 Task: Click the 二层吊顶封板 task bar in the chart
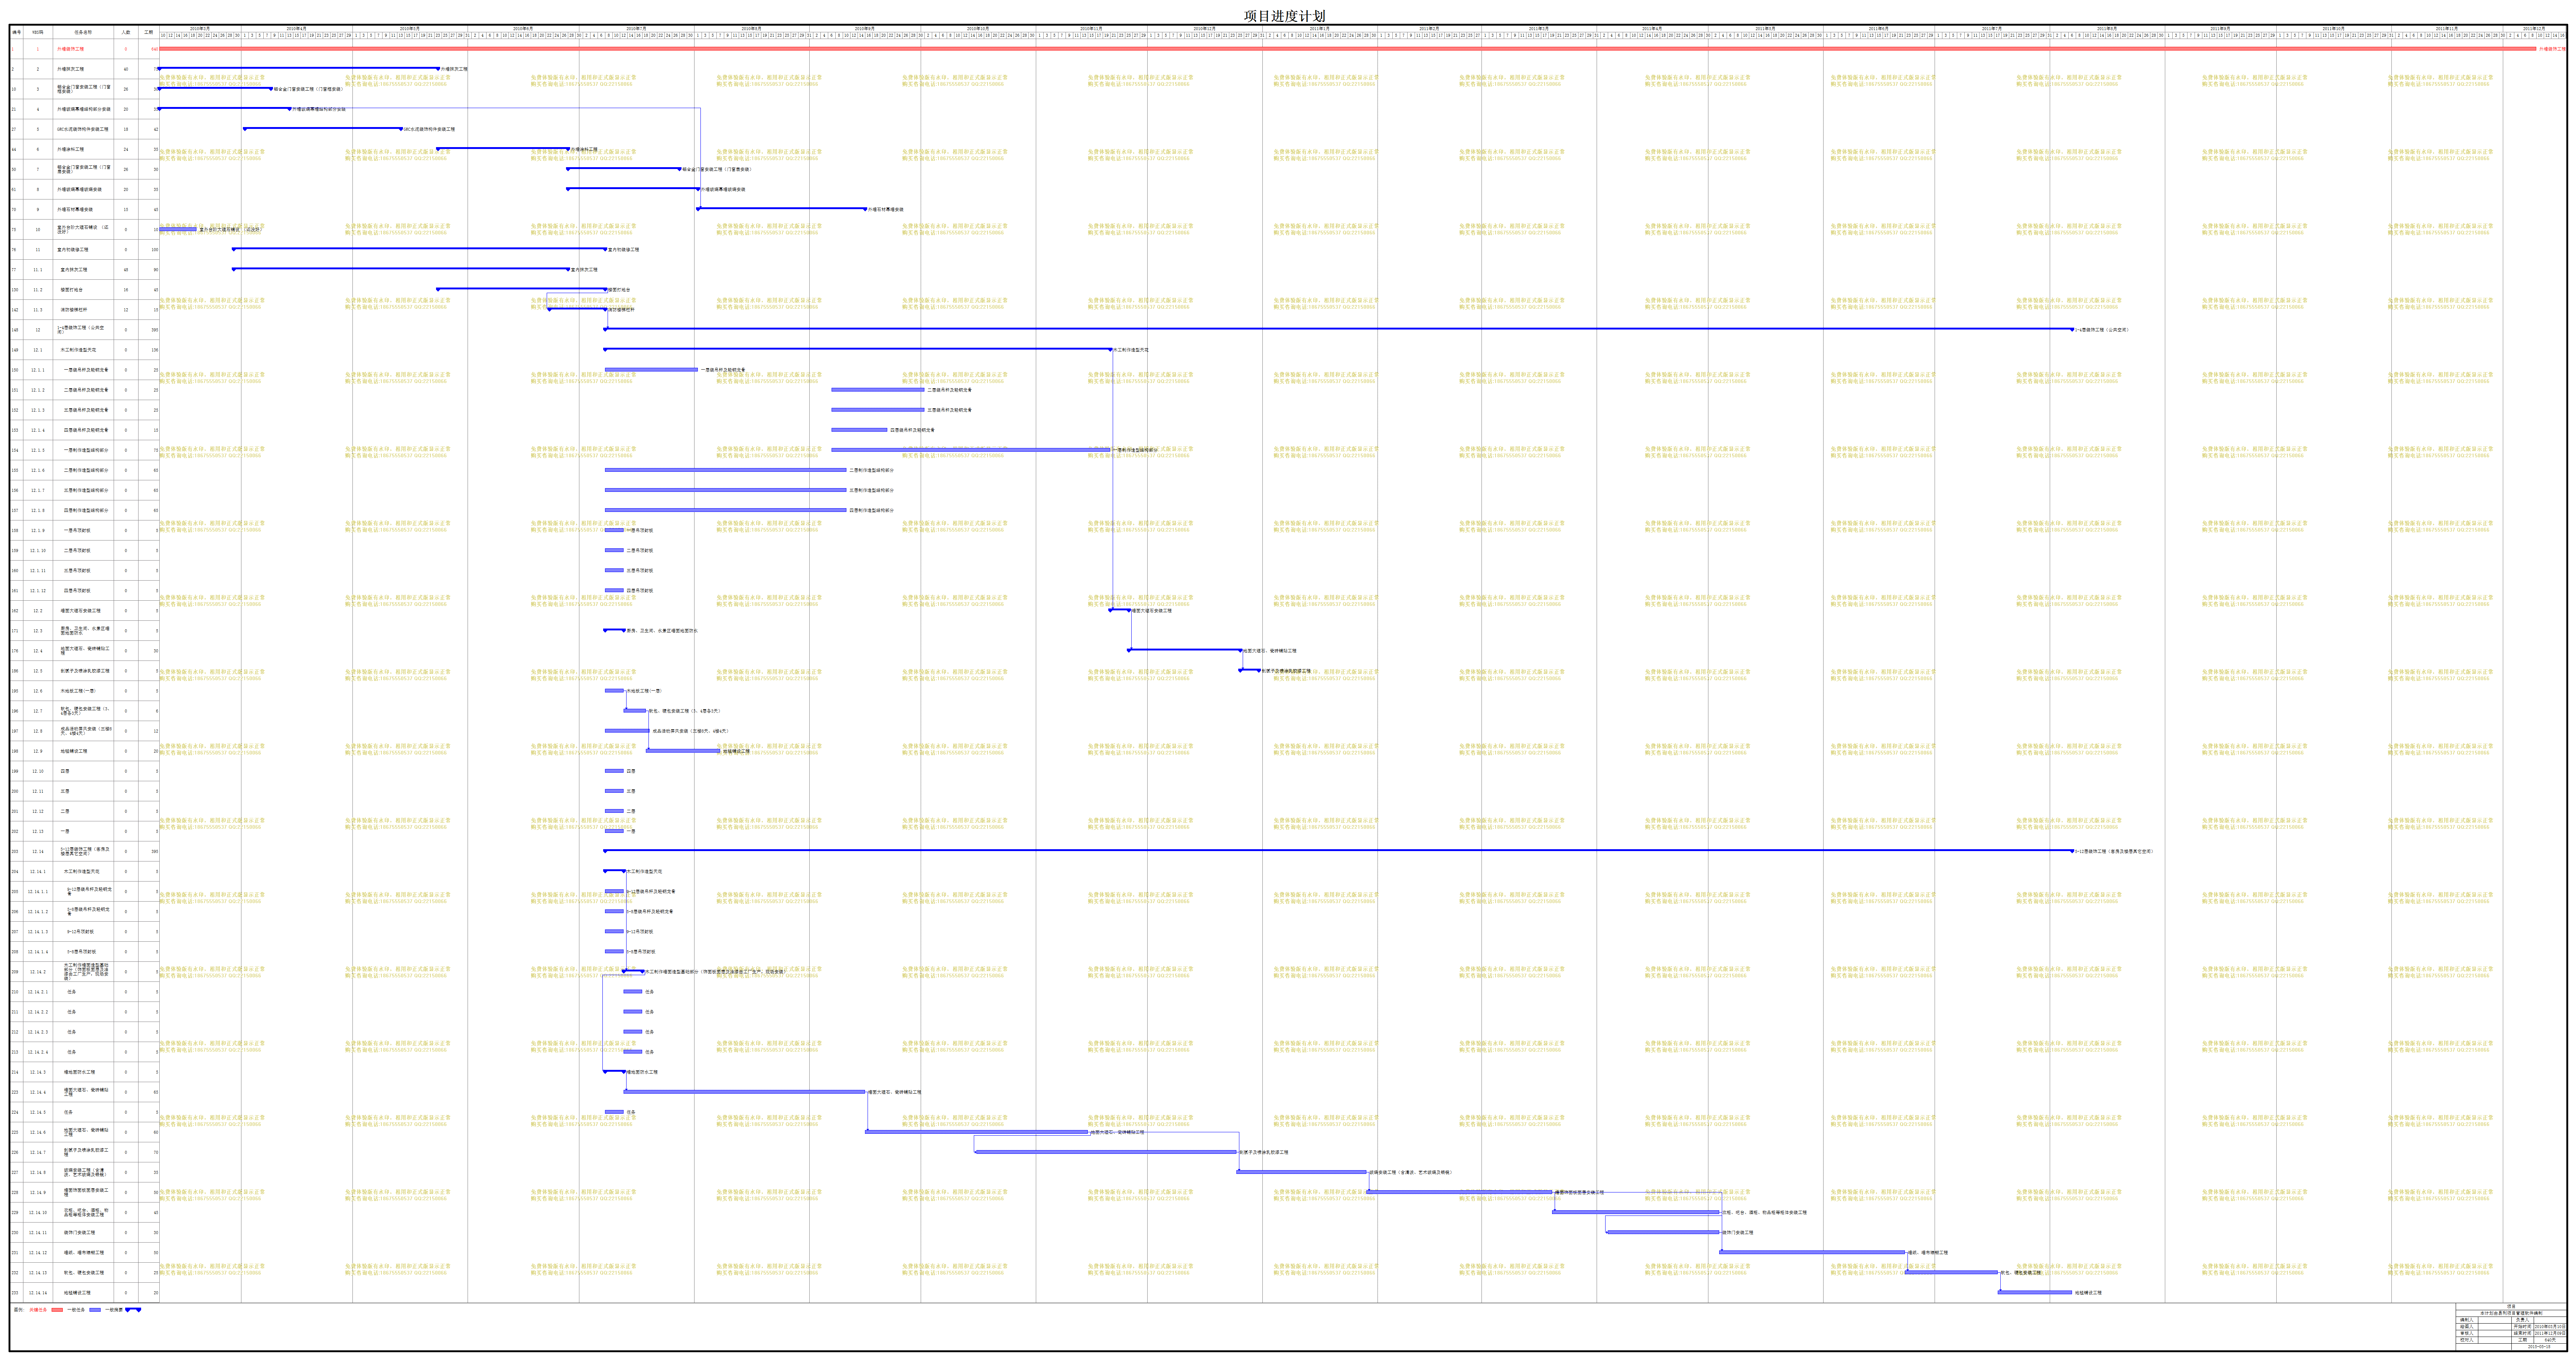click(614, 550)
